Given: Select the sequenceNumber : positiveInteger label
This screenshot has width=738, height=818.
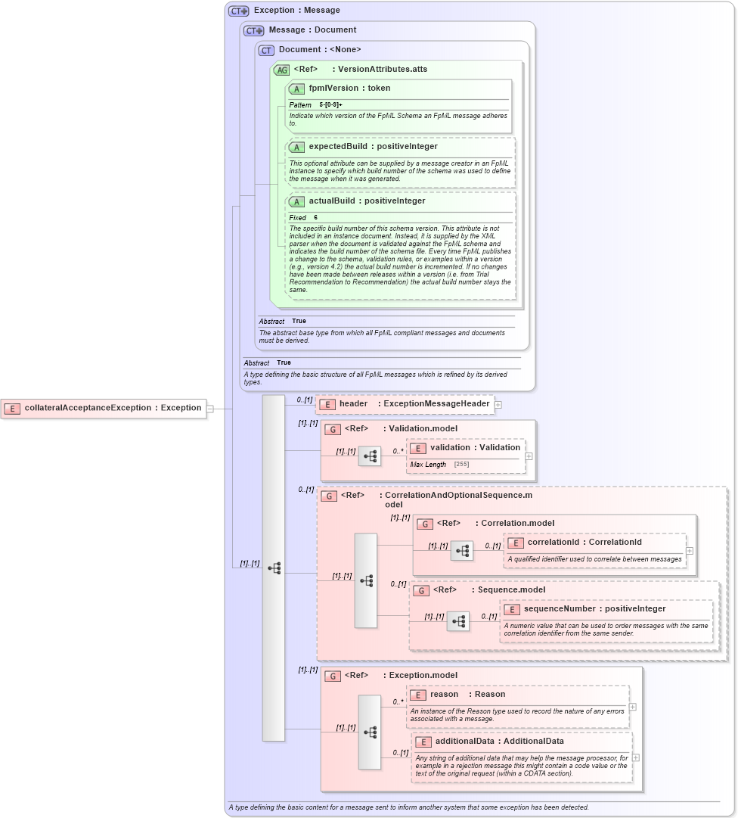Looking at the screenshot, I should (594, 609).
